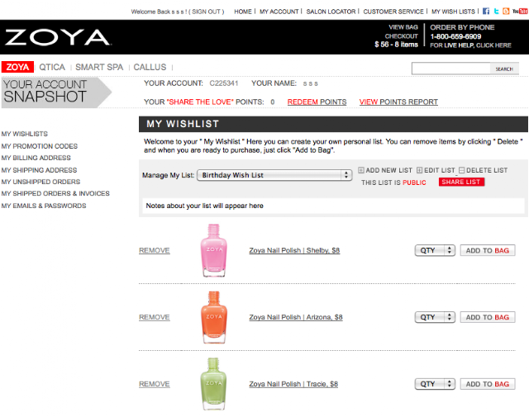Viewport: 529px width, 417px height.
Task: Open QTY dropdown for Arizona polish
Action: pyautogui.click(x=435, y=317)
